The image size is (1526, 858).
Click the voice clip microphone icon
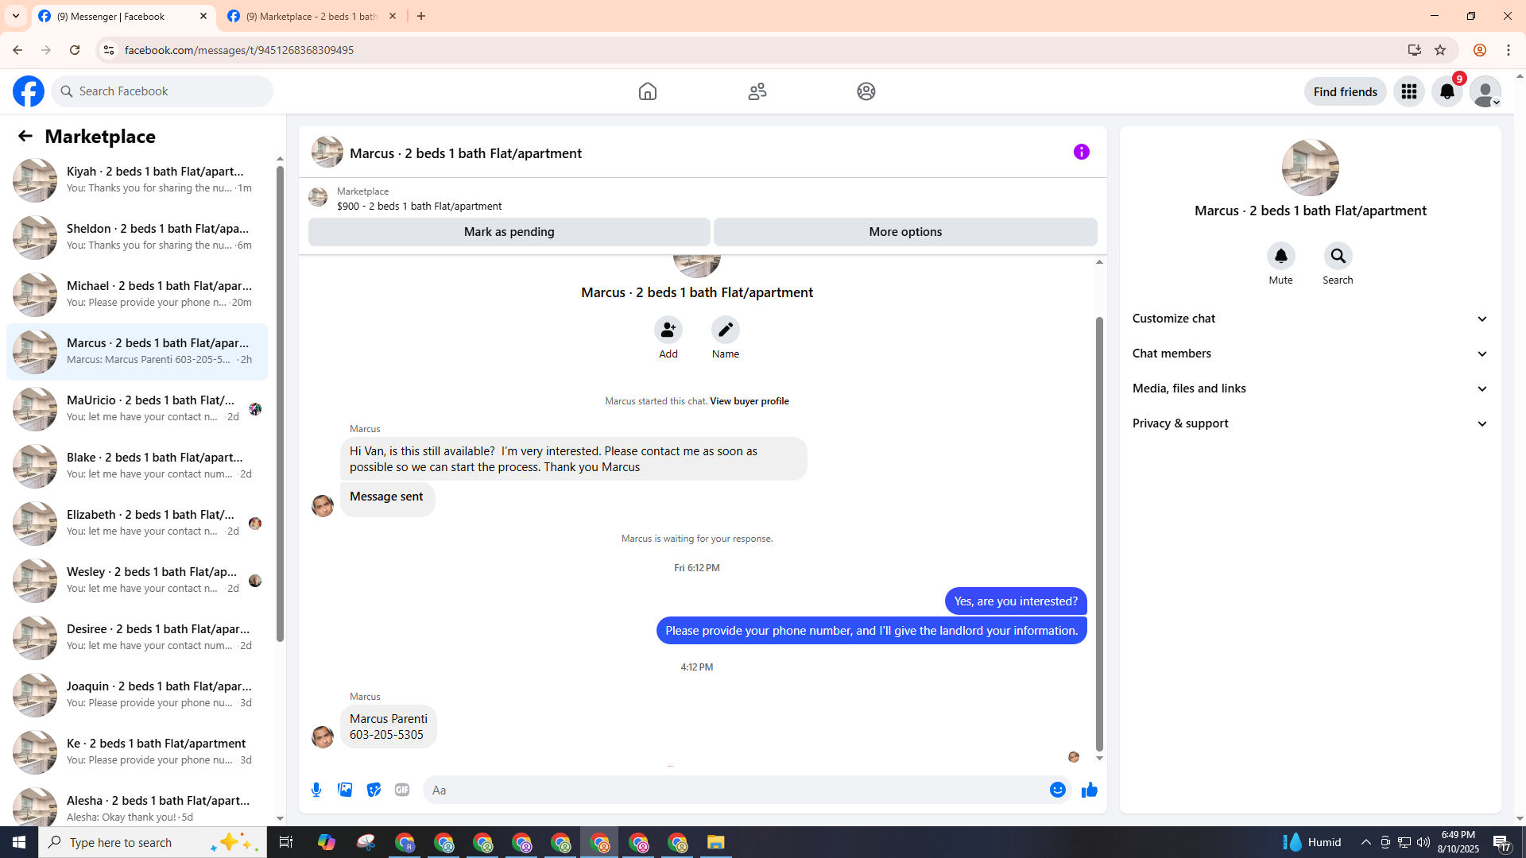pos(316,790)
